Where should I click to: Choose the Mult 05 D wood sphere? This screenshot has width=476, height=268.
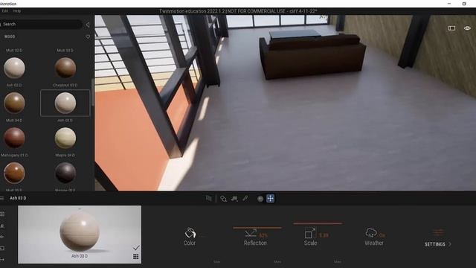pyautogui.click(x=14, y=173)
